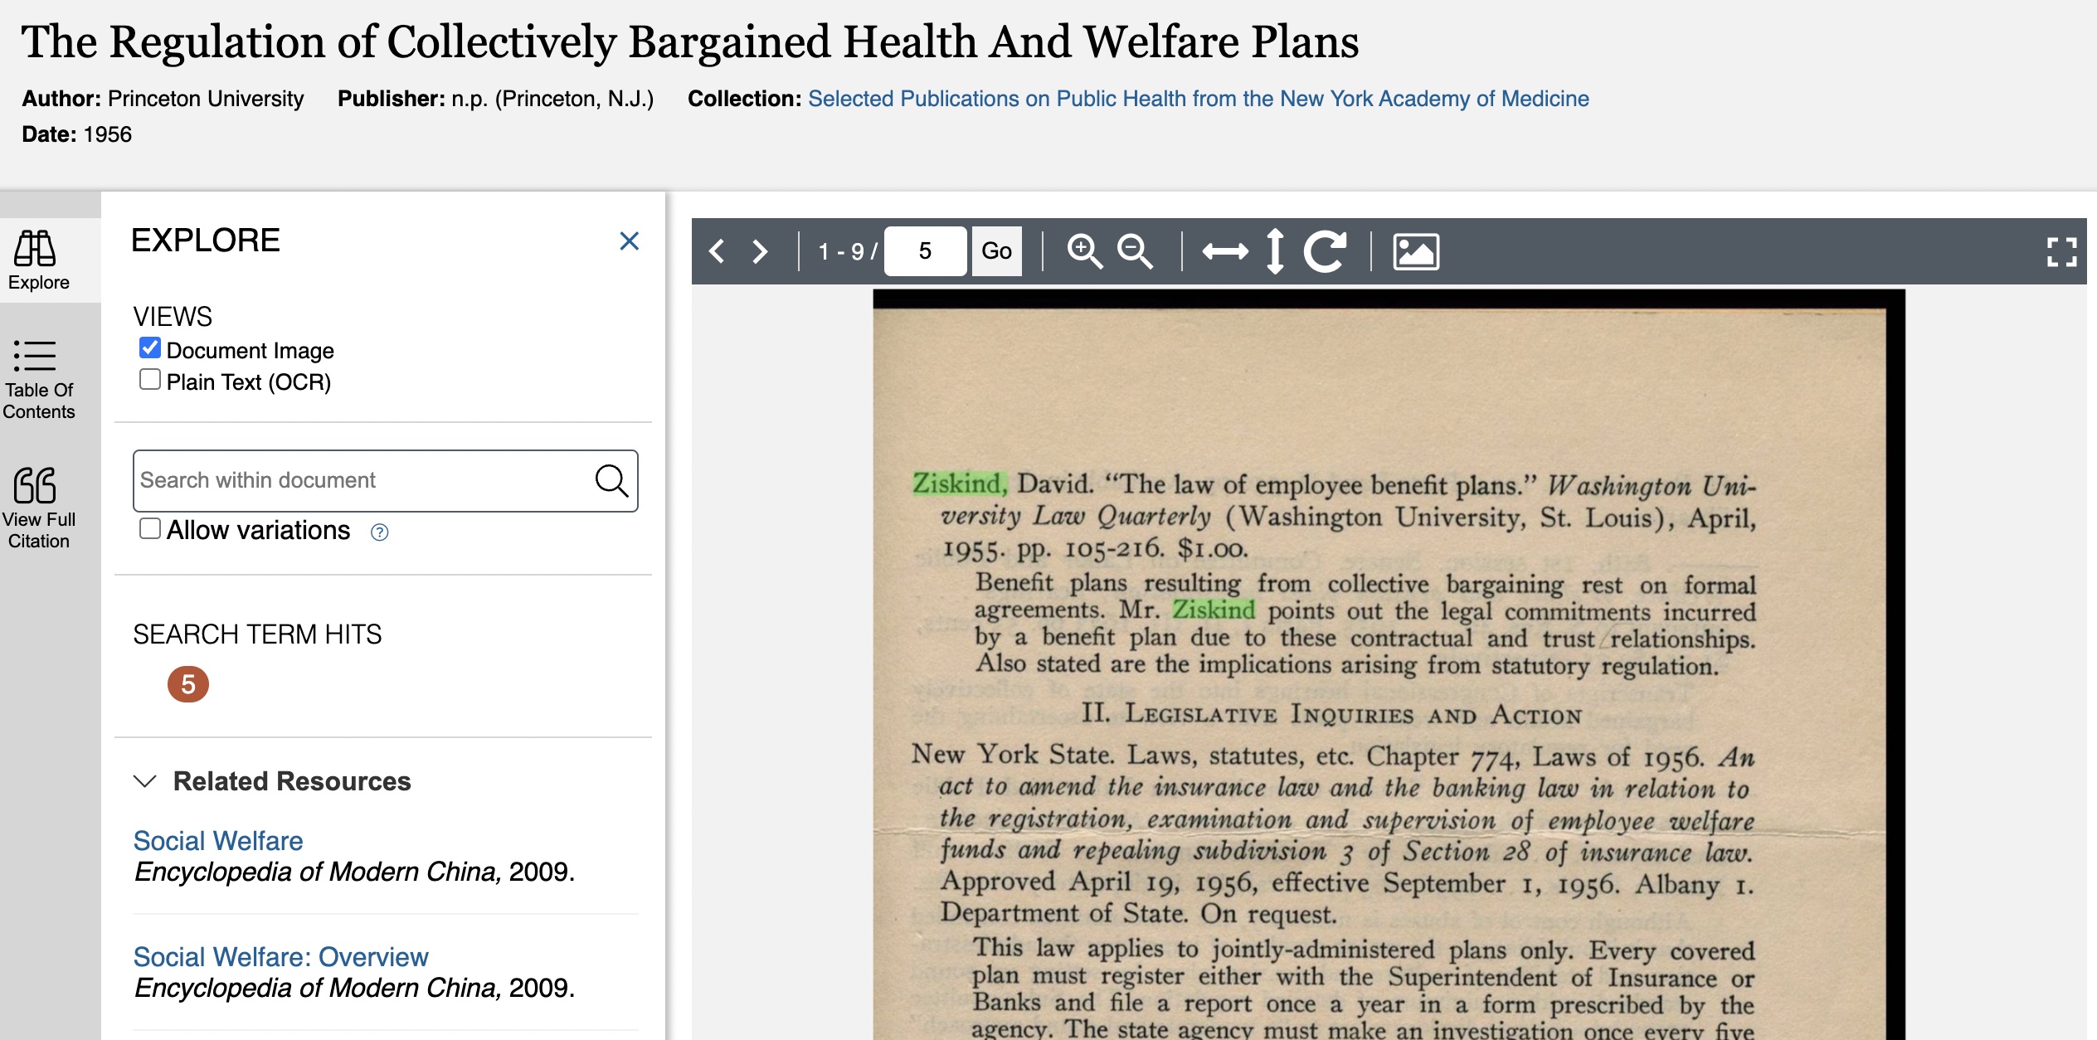This screenshot has height=1040, width=2097.
Task: Fit document to width
Action: tap(1225, 251)
